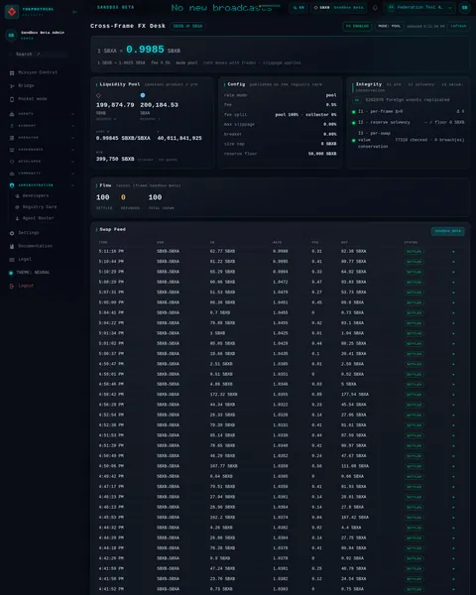Click the Governance section icon
Screen dimensions: 476x595
point(12,150)
